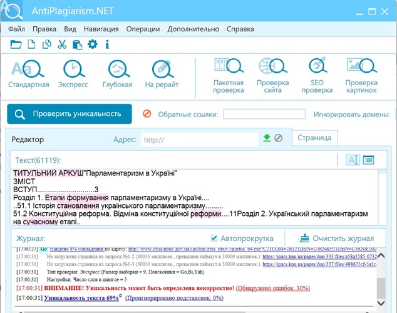Image resolution: width=397 pixels, height=313 pixels.
Task: Click the Go search engine badge in journal
Action: (x=44, y=249)
